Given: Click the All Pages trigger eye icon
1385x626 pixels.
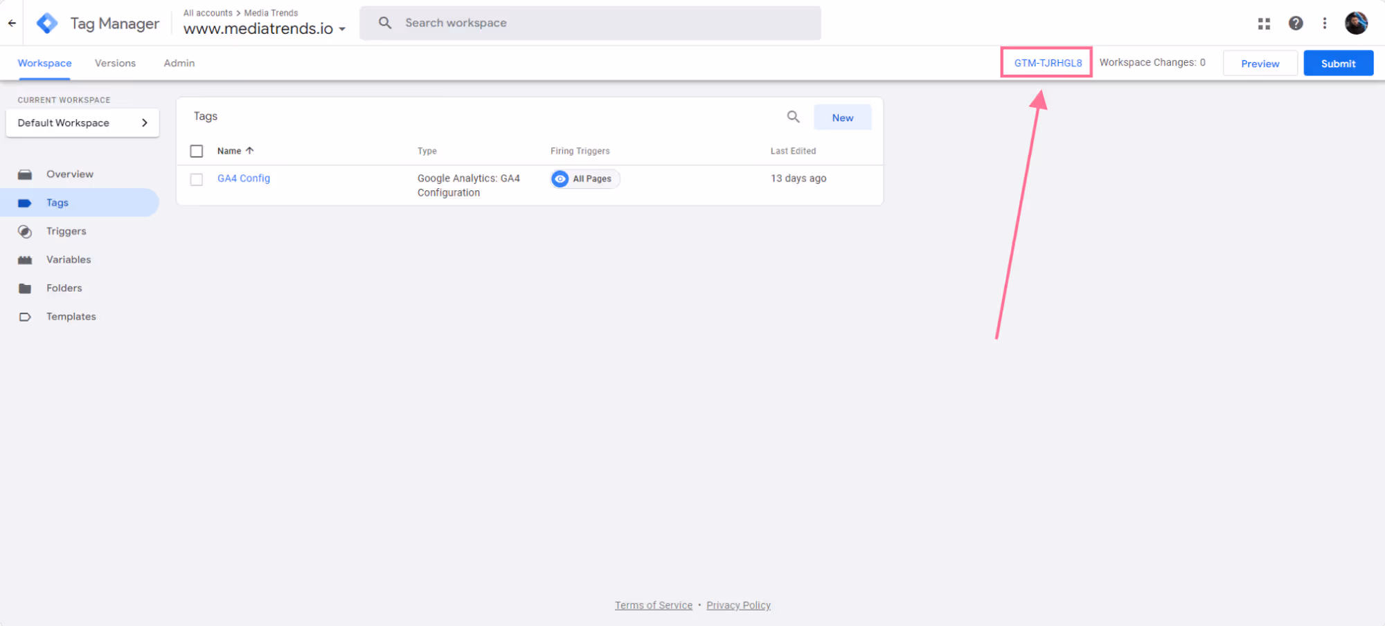Looking at the screenshot, I should pyautogui.click(x=560, y=178).
